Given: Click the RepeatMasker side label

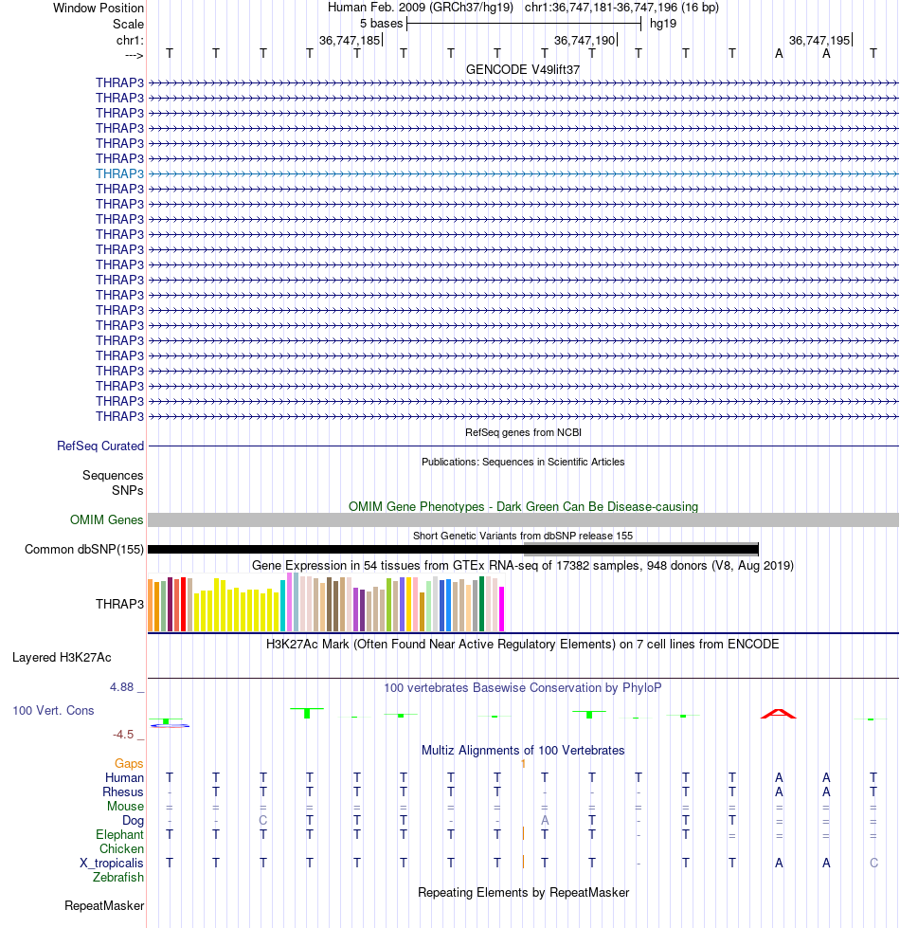Looking at the screenshot, I should click(x=104, y=906).
